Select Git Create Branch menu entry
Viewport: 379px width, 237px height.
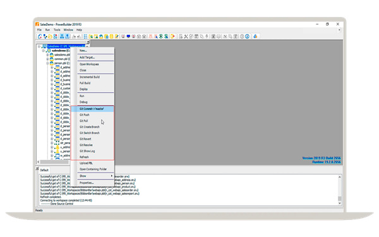pos(92,127)
